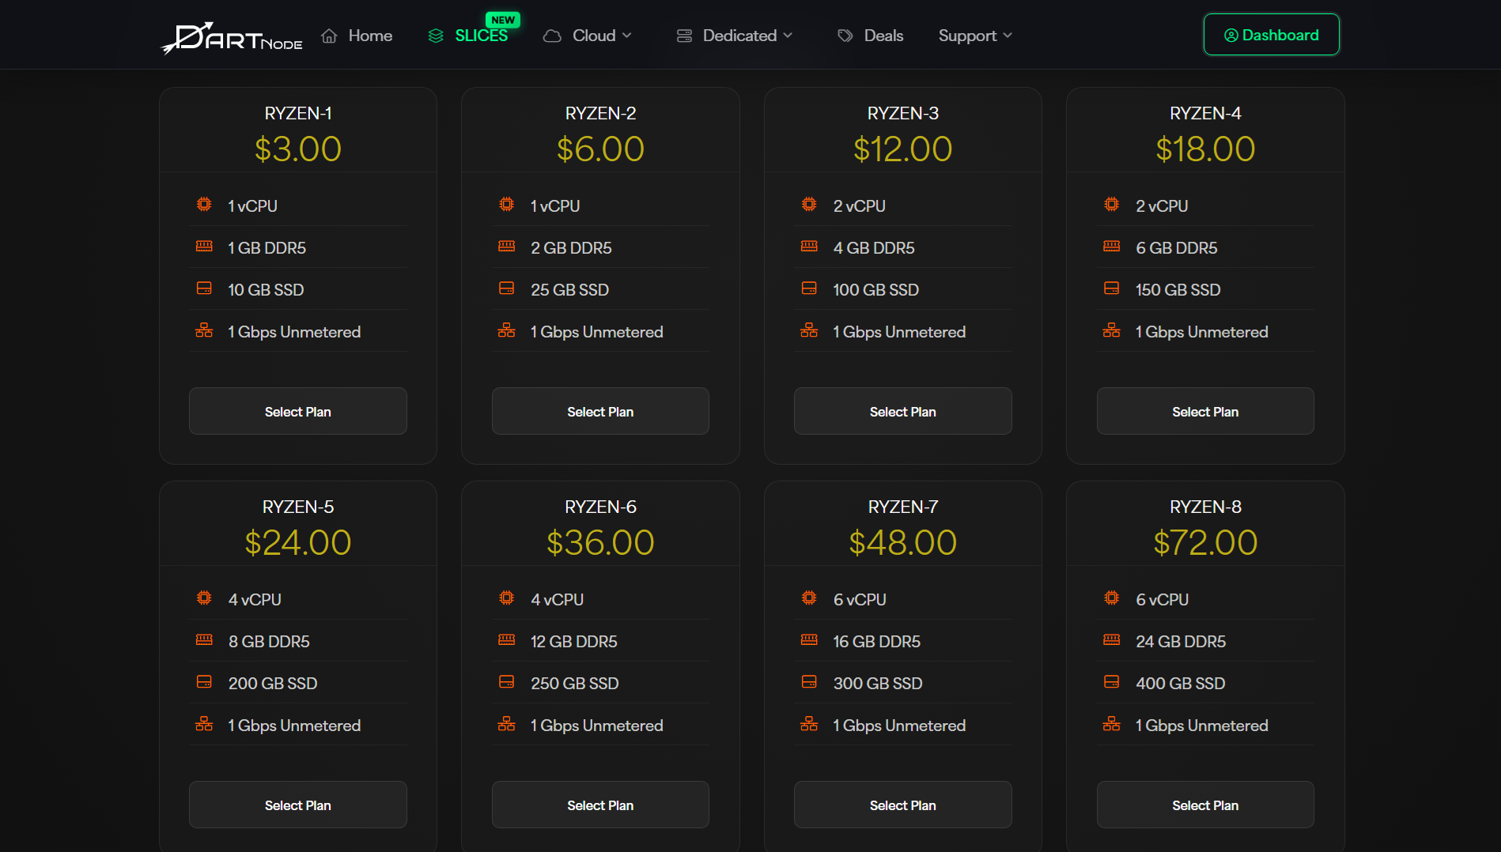This screenshot has width=1501, height=852.
Task: Select Plan for RYZEN-7
Action: (903, 805)
